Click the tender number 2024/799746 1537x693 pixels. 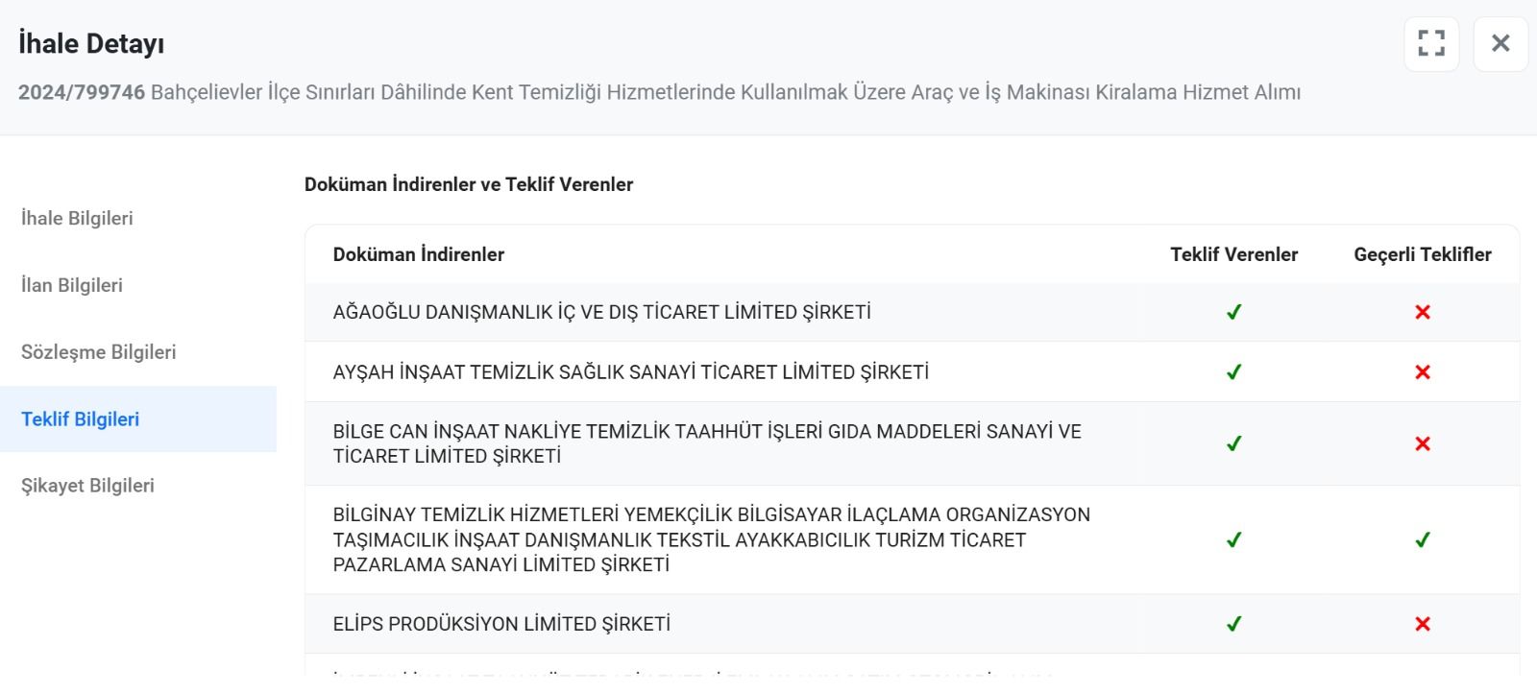(x=82, y=92)
